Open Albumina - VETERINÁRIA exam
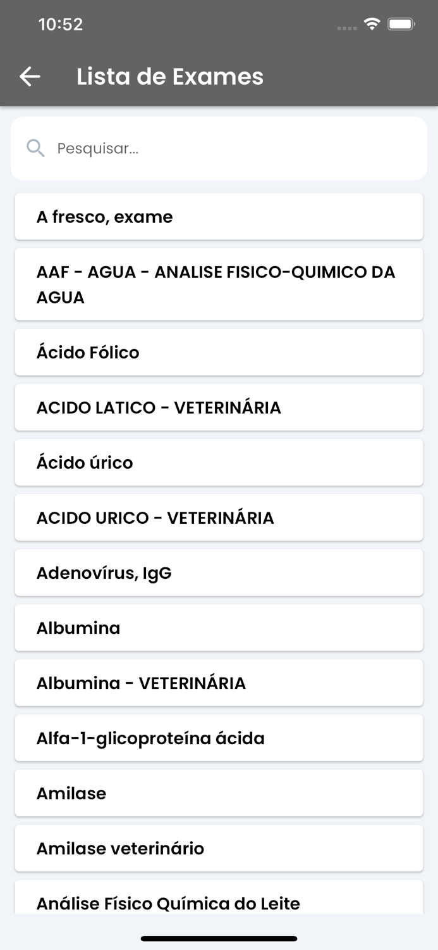 coord(219,683)
